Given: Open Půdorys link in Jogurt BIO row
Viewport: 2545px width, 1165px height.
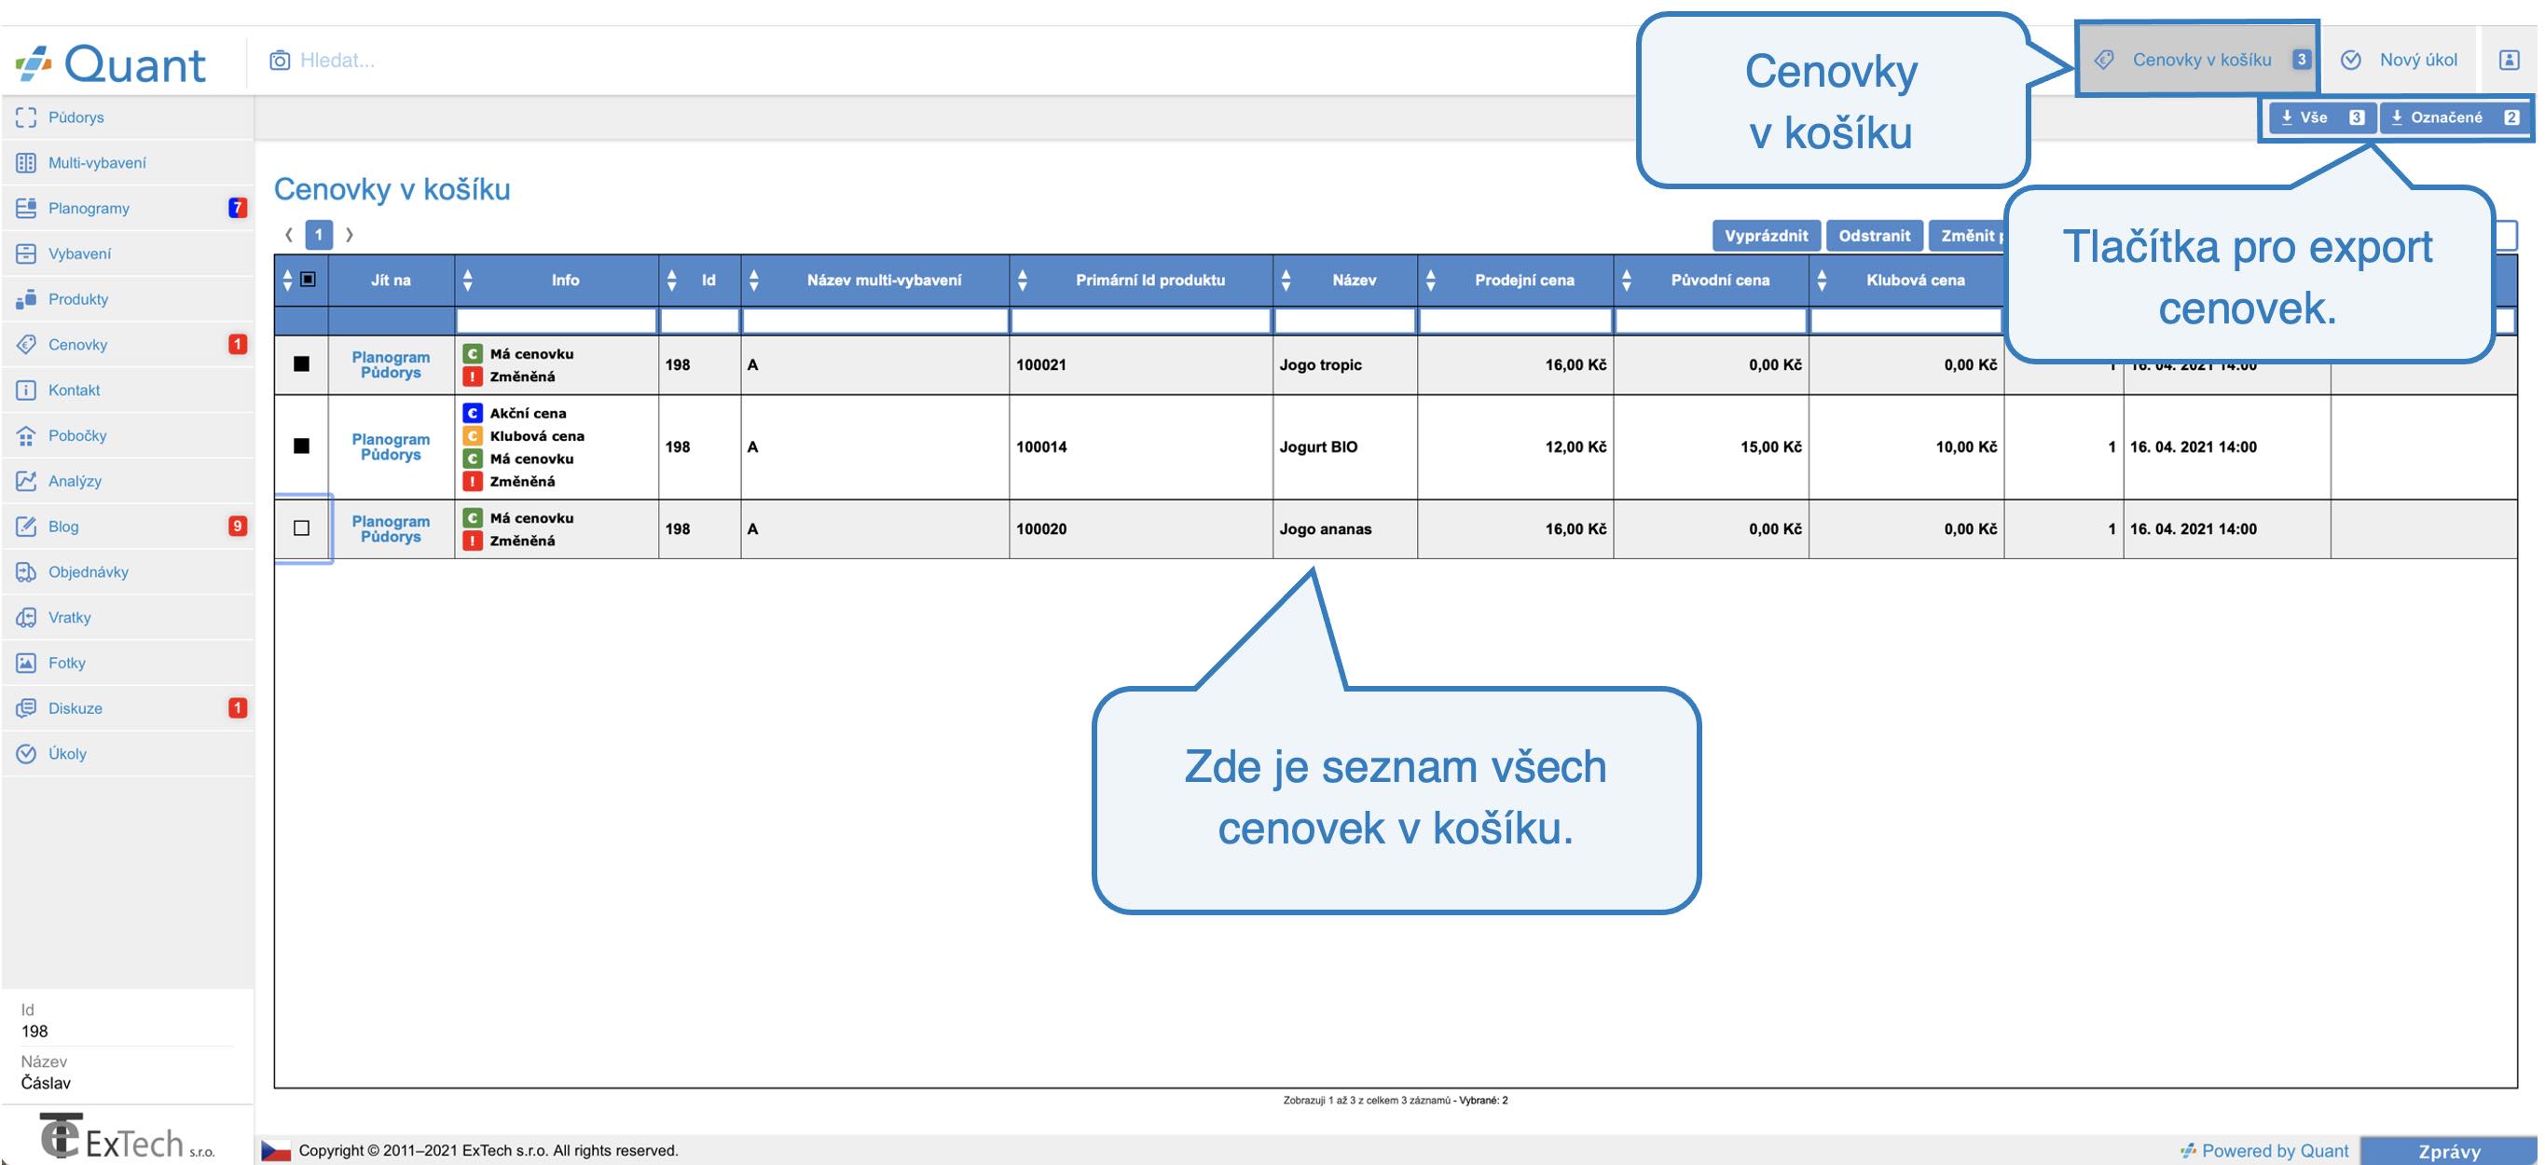Looking at the screenshot, I should coord(391,455).
